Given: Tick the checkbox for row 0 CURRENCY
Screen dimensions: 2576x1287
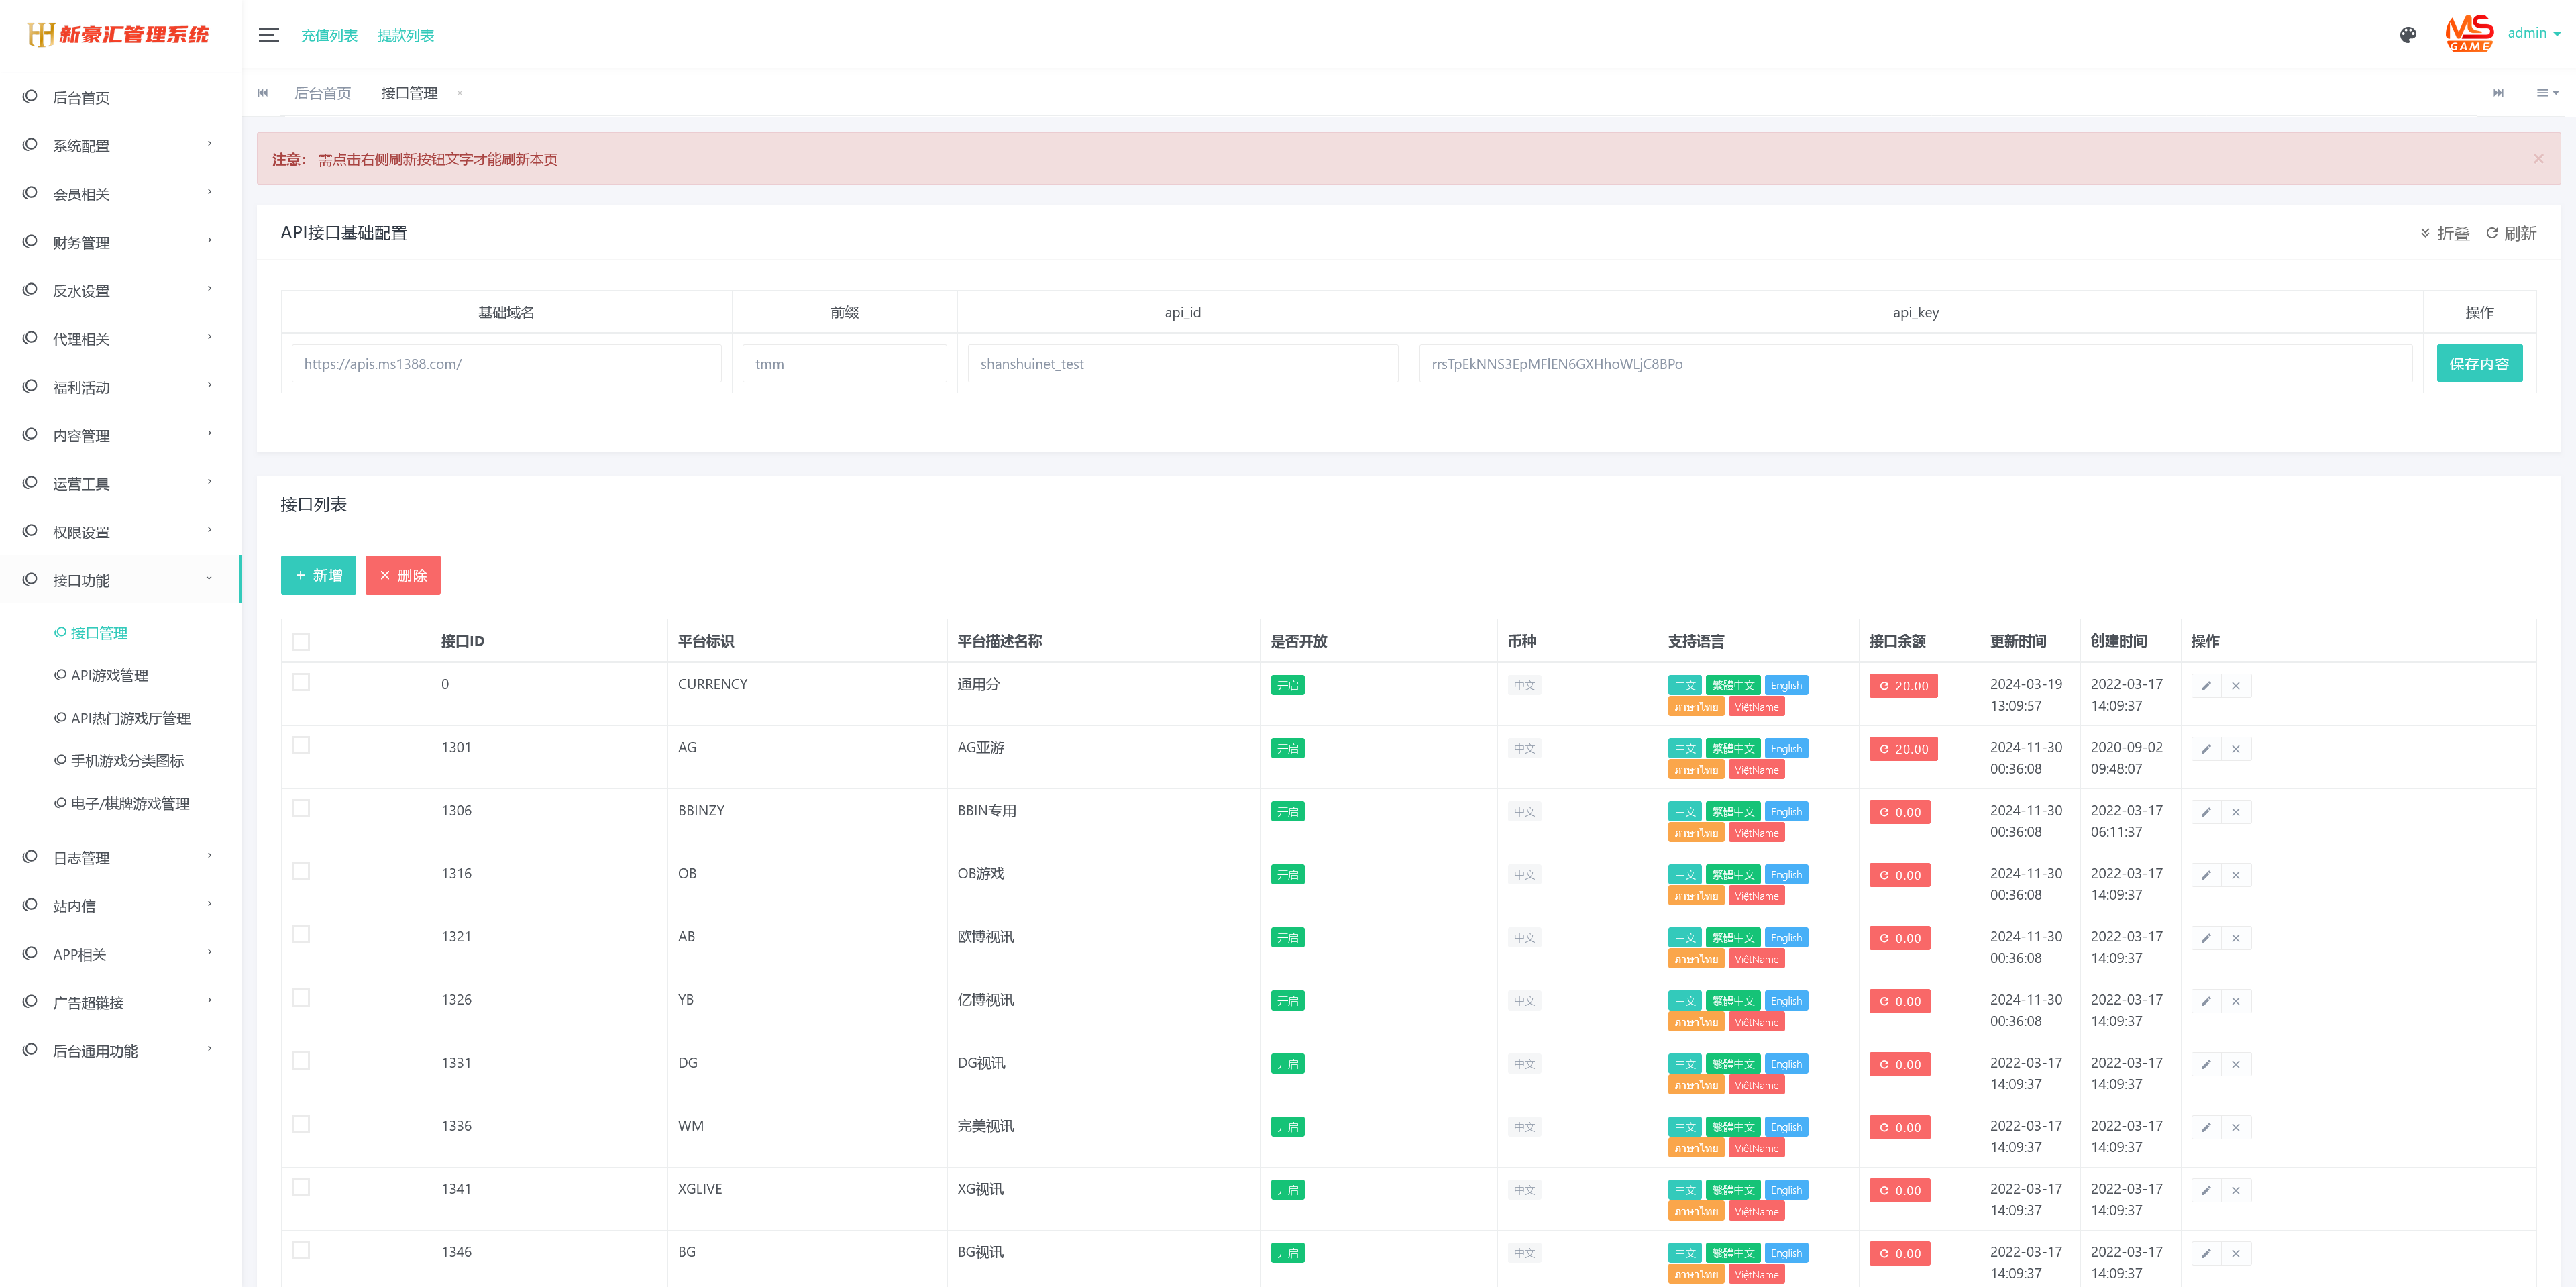Looking at the screenshot, I should (301, 682).
